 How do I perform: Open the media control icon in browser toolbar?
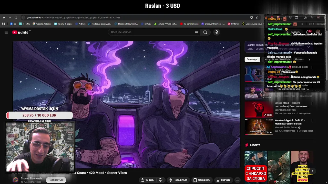(x=312, y=17)
